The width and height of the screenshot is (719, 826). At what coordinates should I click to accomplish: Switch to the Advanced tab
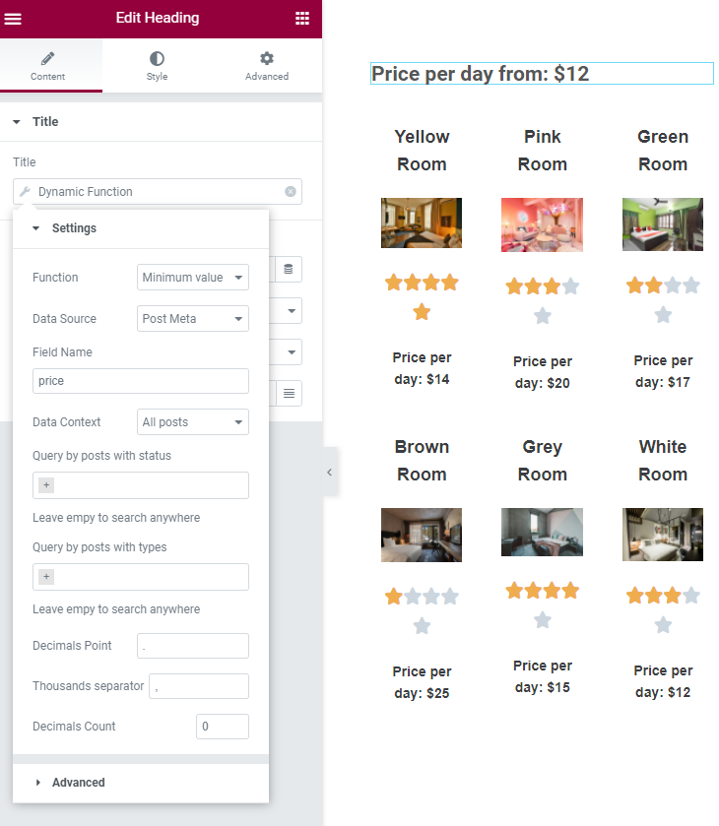[x=267, y=66]
